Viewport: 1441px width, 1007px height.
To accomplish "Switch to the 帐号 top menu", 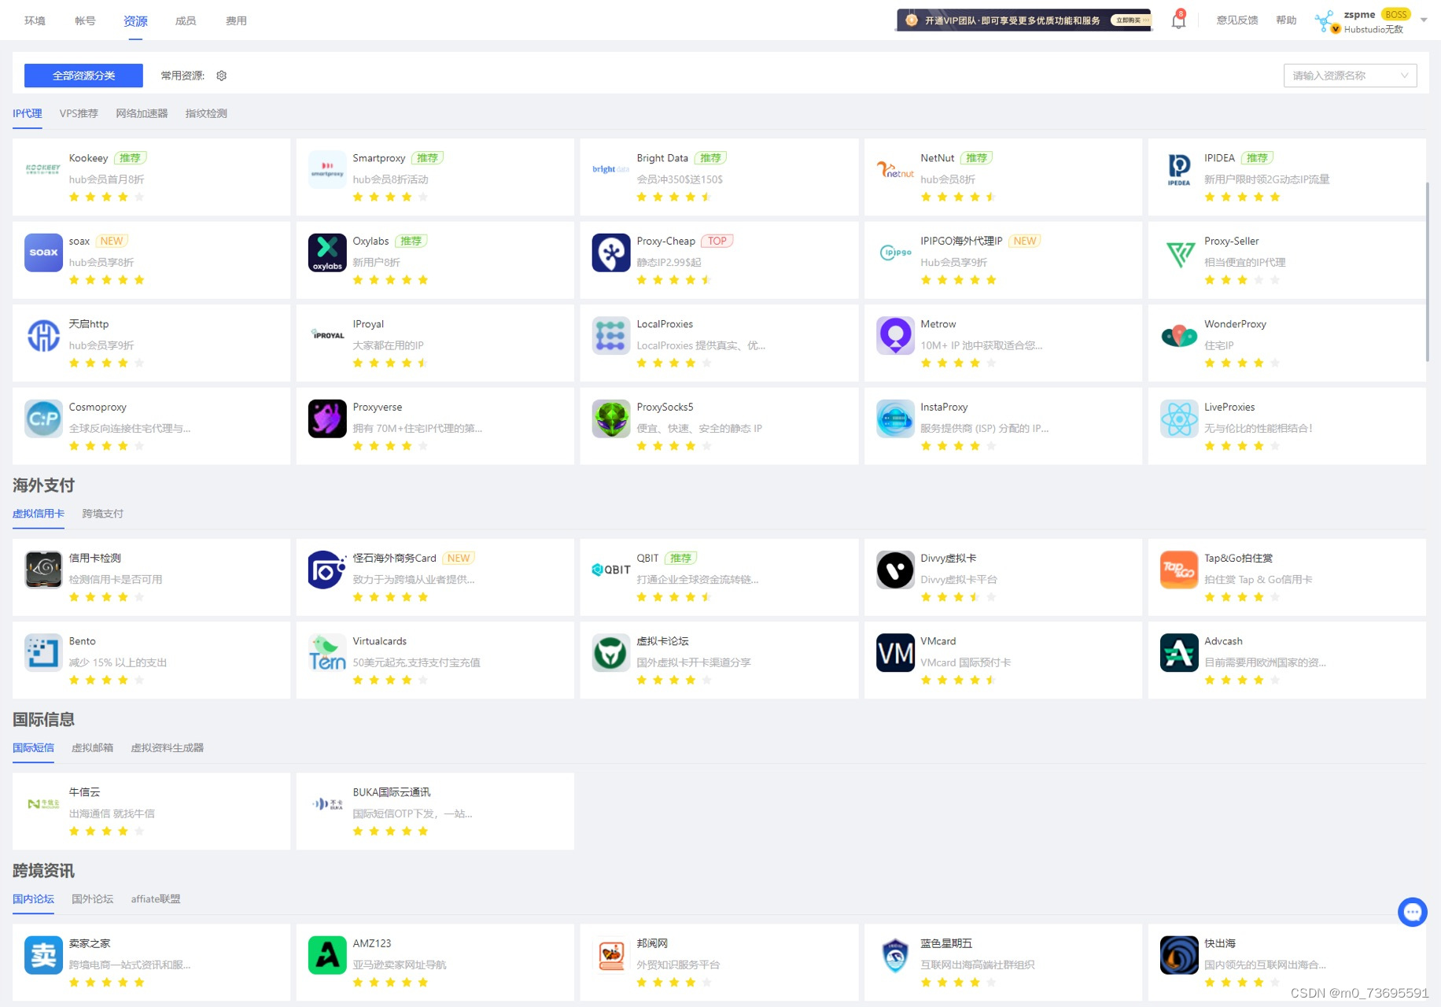I will click(x=85, y=20).
